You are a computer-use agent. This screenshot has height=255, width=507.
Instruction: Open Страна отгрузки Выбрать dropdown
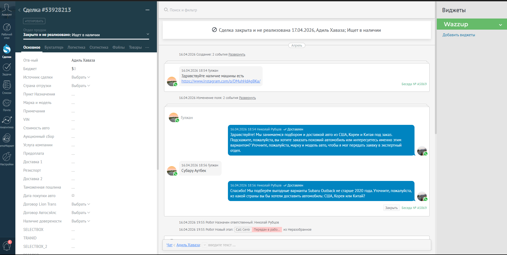pyautogui.click(x=81, y=86)
